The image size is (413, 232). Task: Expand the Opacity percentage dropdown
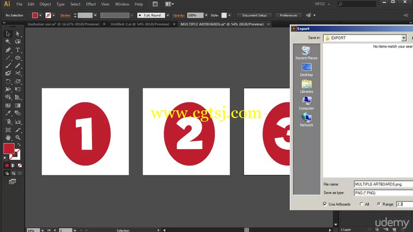[x=206, y=15]
